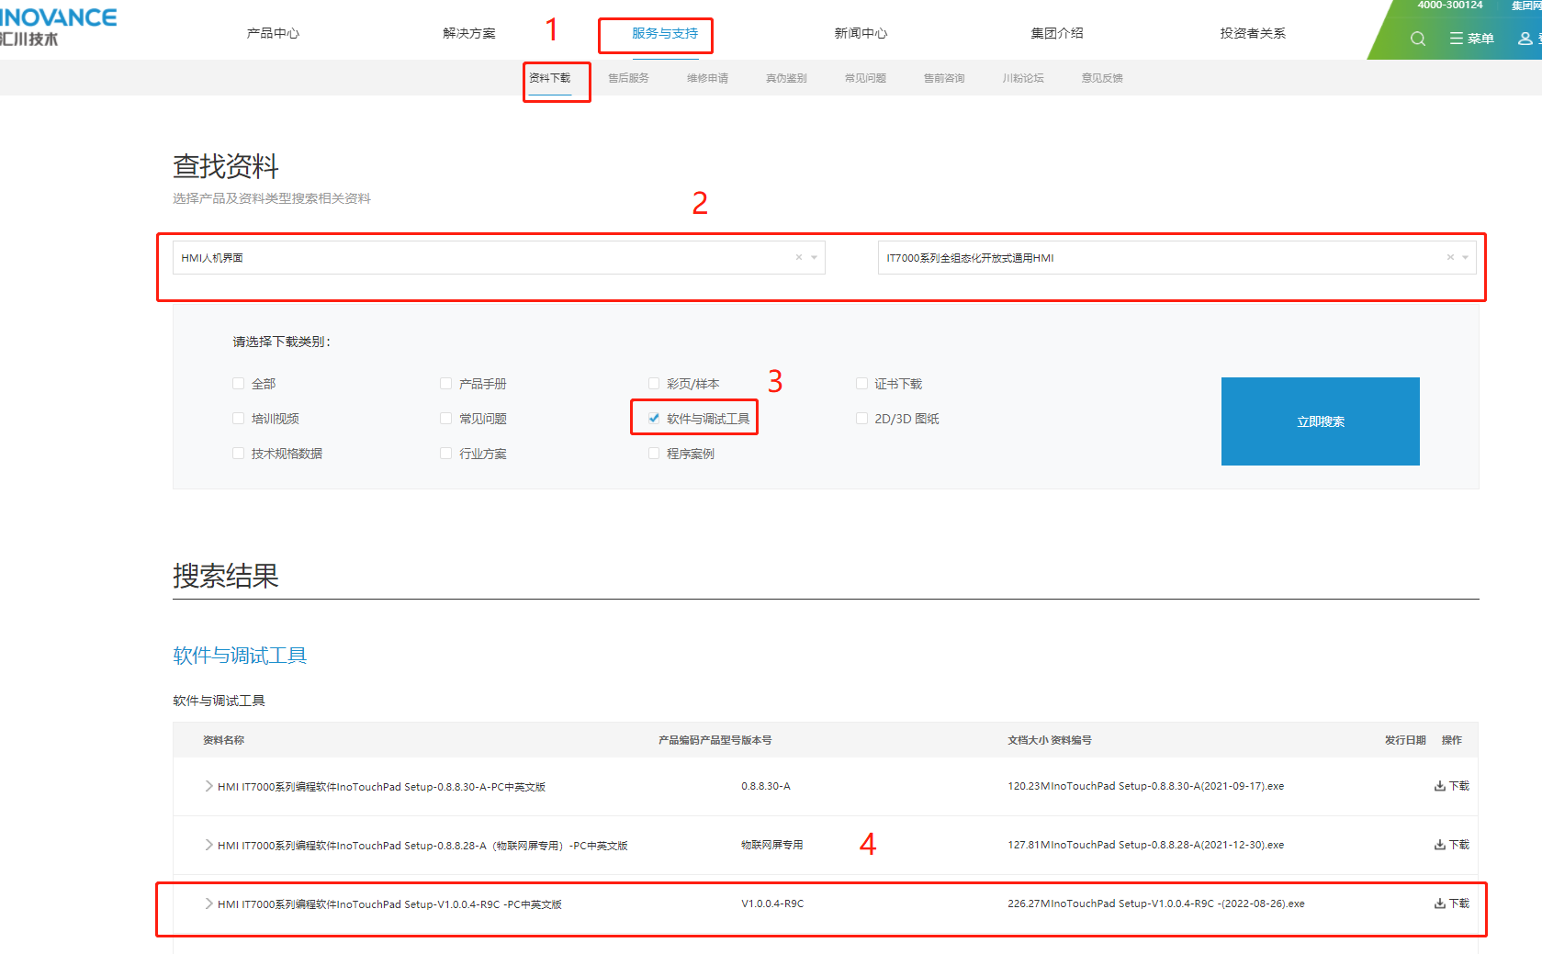Check the 2D/3D 图纸 checkbox
The image size is (1542, 954).
click(x=861, y=419)
